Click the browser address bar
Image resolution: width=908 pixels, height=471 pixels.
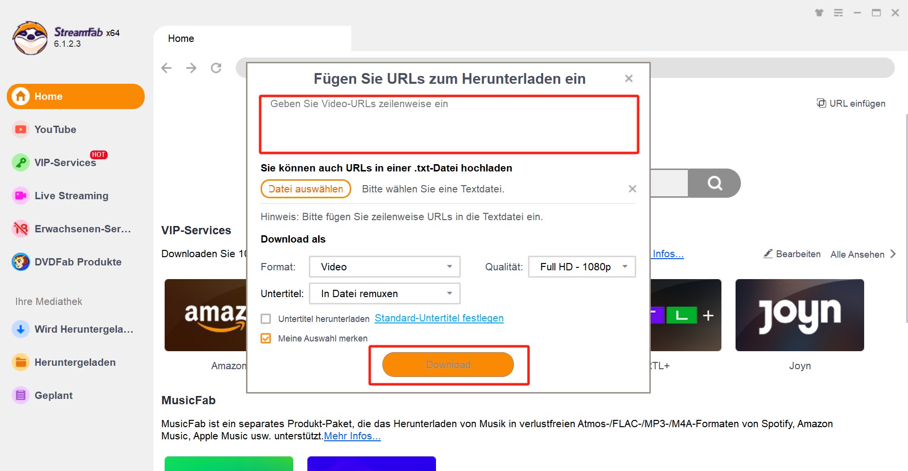772,68
